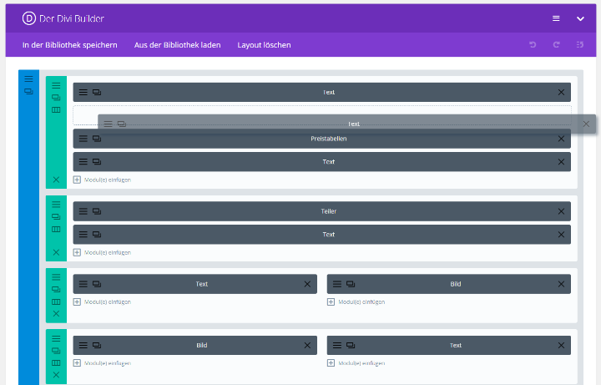
Task: Change column layout of the Teiler row
Action: coord(56,228)
